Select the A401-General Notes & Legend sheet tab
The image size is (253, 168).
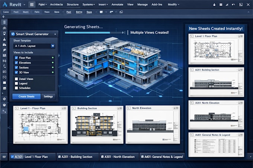pyautogui.click(x=162, y=157)
